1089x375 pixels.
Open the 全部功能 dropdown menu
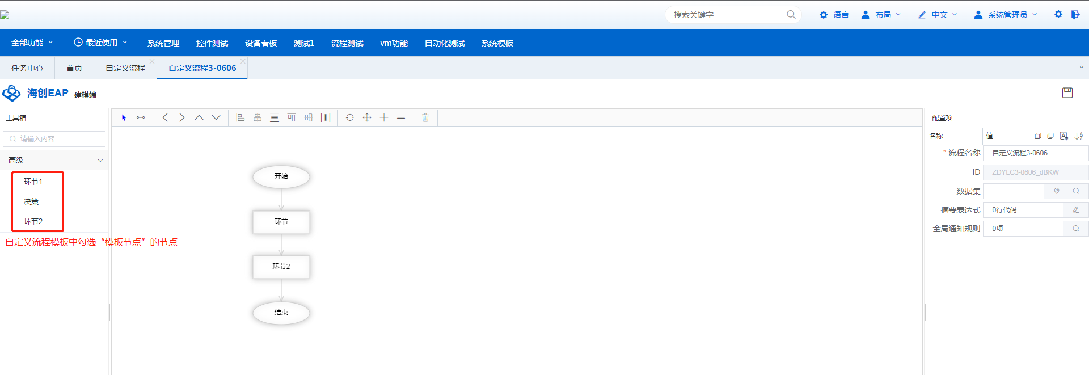pos(32,43)
